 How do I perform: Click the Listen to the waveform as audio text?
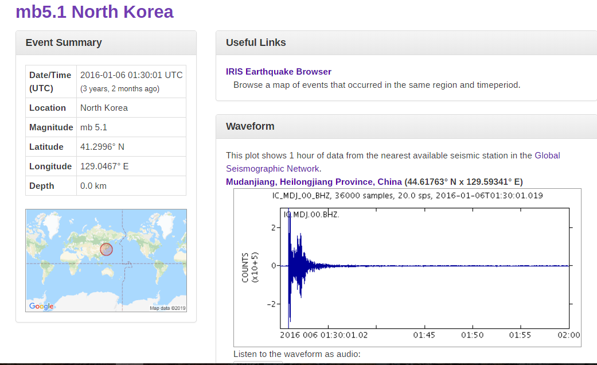tap(297, 354)
